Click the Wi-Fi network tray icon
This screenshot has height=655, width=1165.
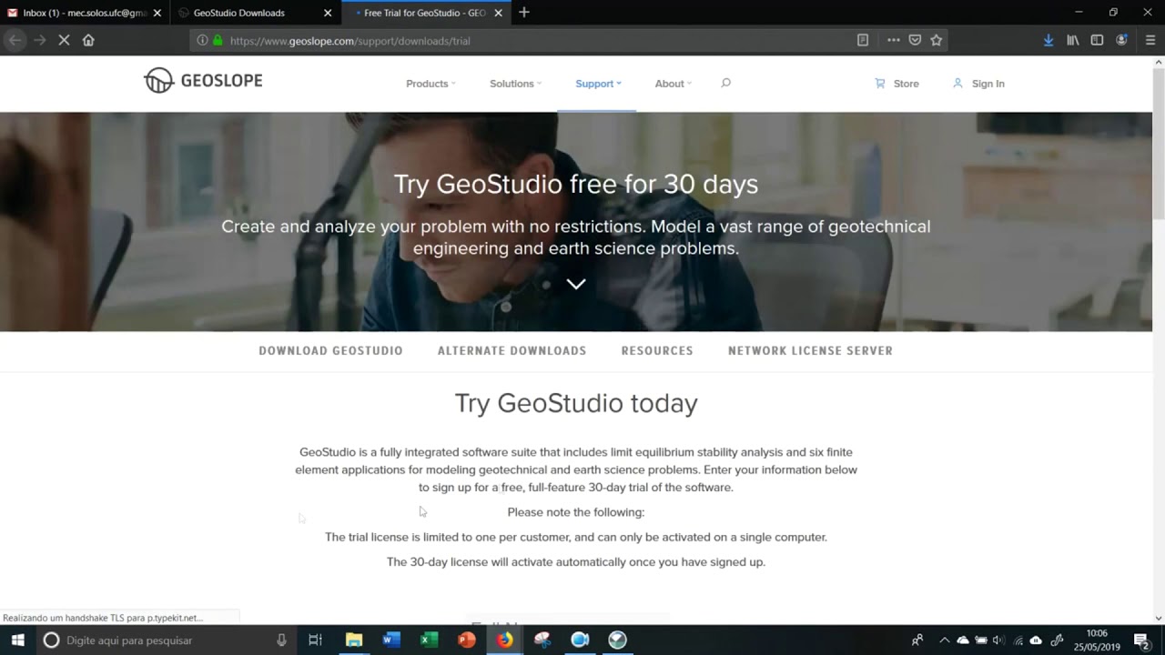tap(1018, 640)
